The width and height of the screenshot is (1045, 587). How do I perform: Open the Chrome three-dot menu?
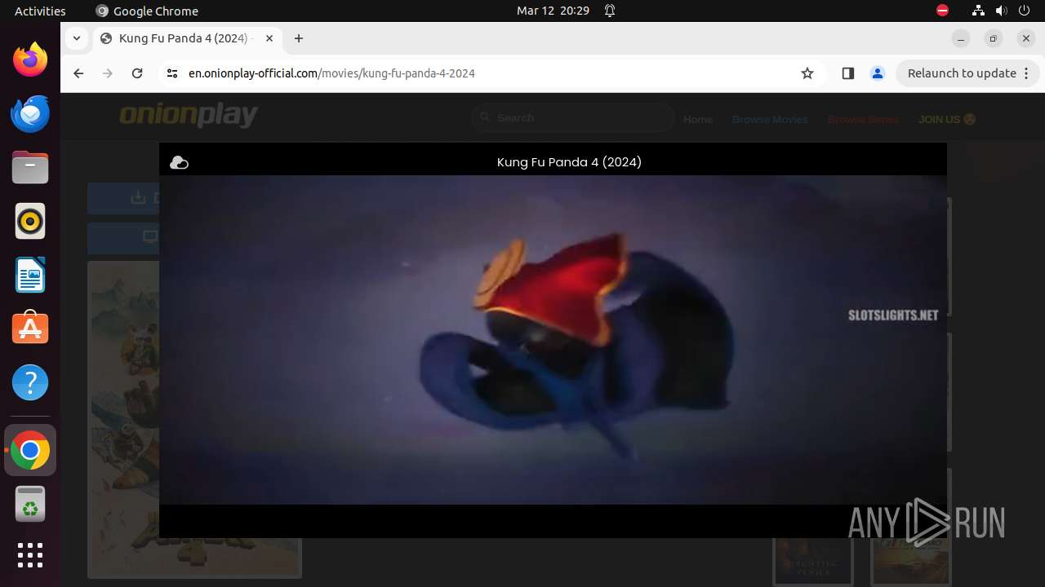pos(1027,73)
